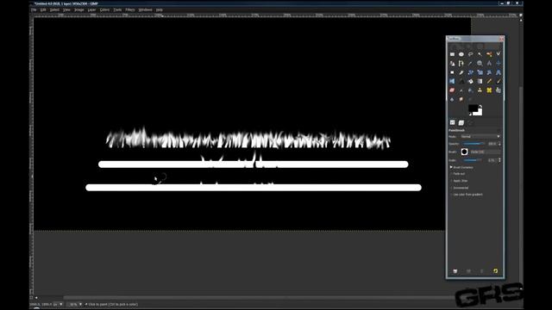Expand the Brush Dynamics section
The image size is (552, 310).
[451, 167]
